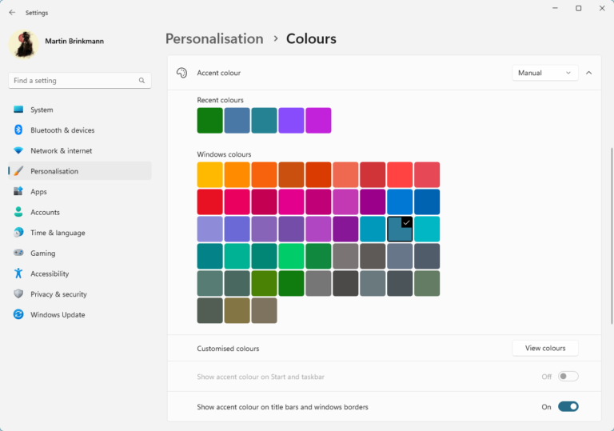Click the System monitor icon in sidebar
Viewport: 614px width, 431px height.
click(18, 110)
